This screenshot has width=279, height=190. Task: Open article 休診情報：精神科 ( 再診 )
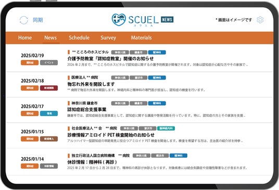pyautogui.click(x=92, y=162)
